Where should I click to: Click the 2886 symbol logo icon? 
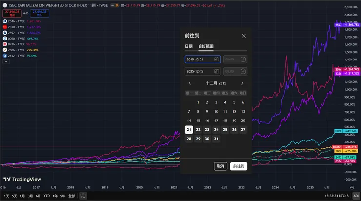click(5, 50)
